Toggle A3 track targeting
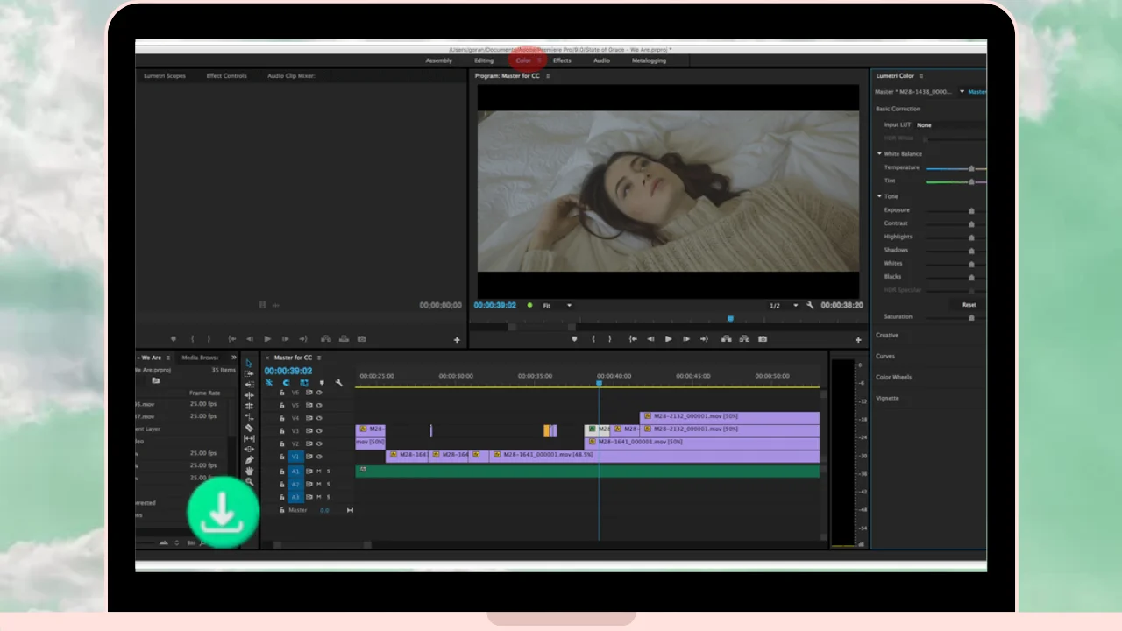This screenshot has height=631, width=1122. click(295, 497)
